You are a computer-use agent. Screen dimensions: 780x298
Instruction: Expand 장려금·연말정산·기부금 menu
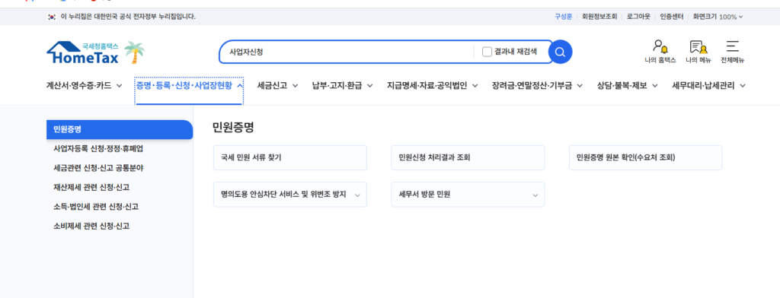click(x=537, y=85)
